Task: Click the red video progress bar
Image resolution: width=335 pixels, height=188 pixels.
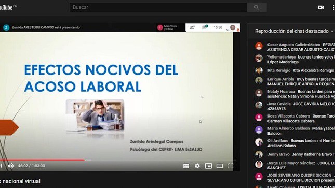Action: (42, 160)
